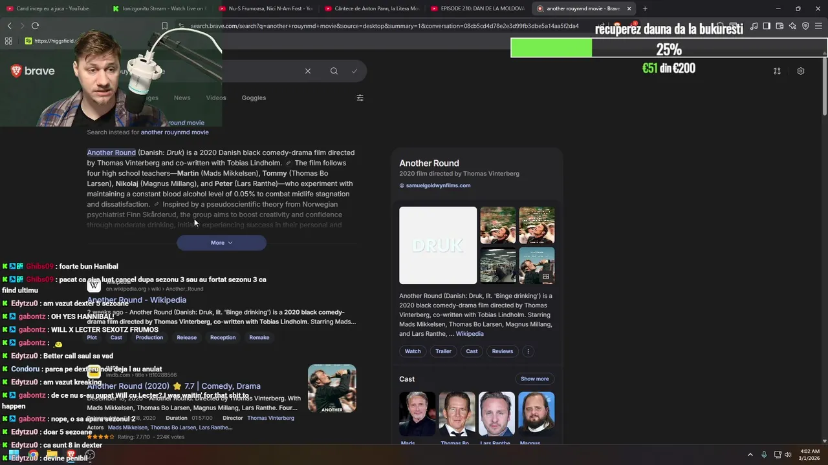Image resolution: width=828 pixels, height=465 pixels.
Task: Open Leo AI sparkle icon in toolbar
Action: [x=792, y=26]
